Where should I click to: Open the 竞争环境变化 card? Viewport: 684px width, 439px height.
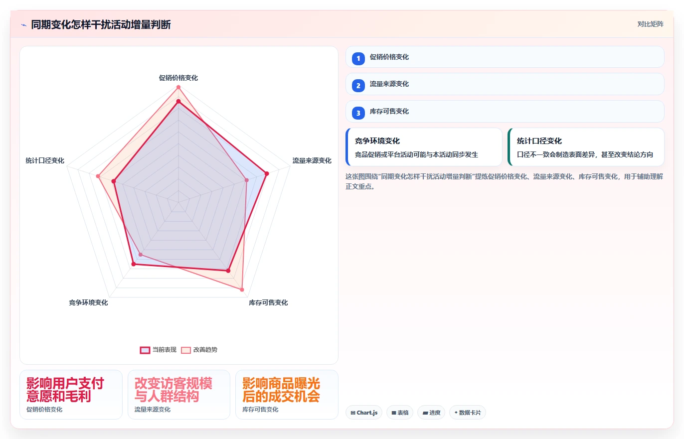(424, 147)
